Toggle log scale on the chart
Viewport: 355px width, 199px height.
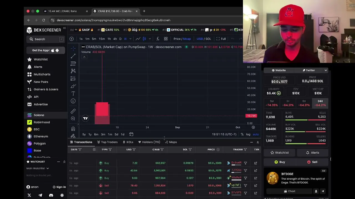248,134
